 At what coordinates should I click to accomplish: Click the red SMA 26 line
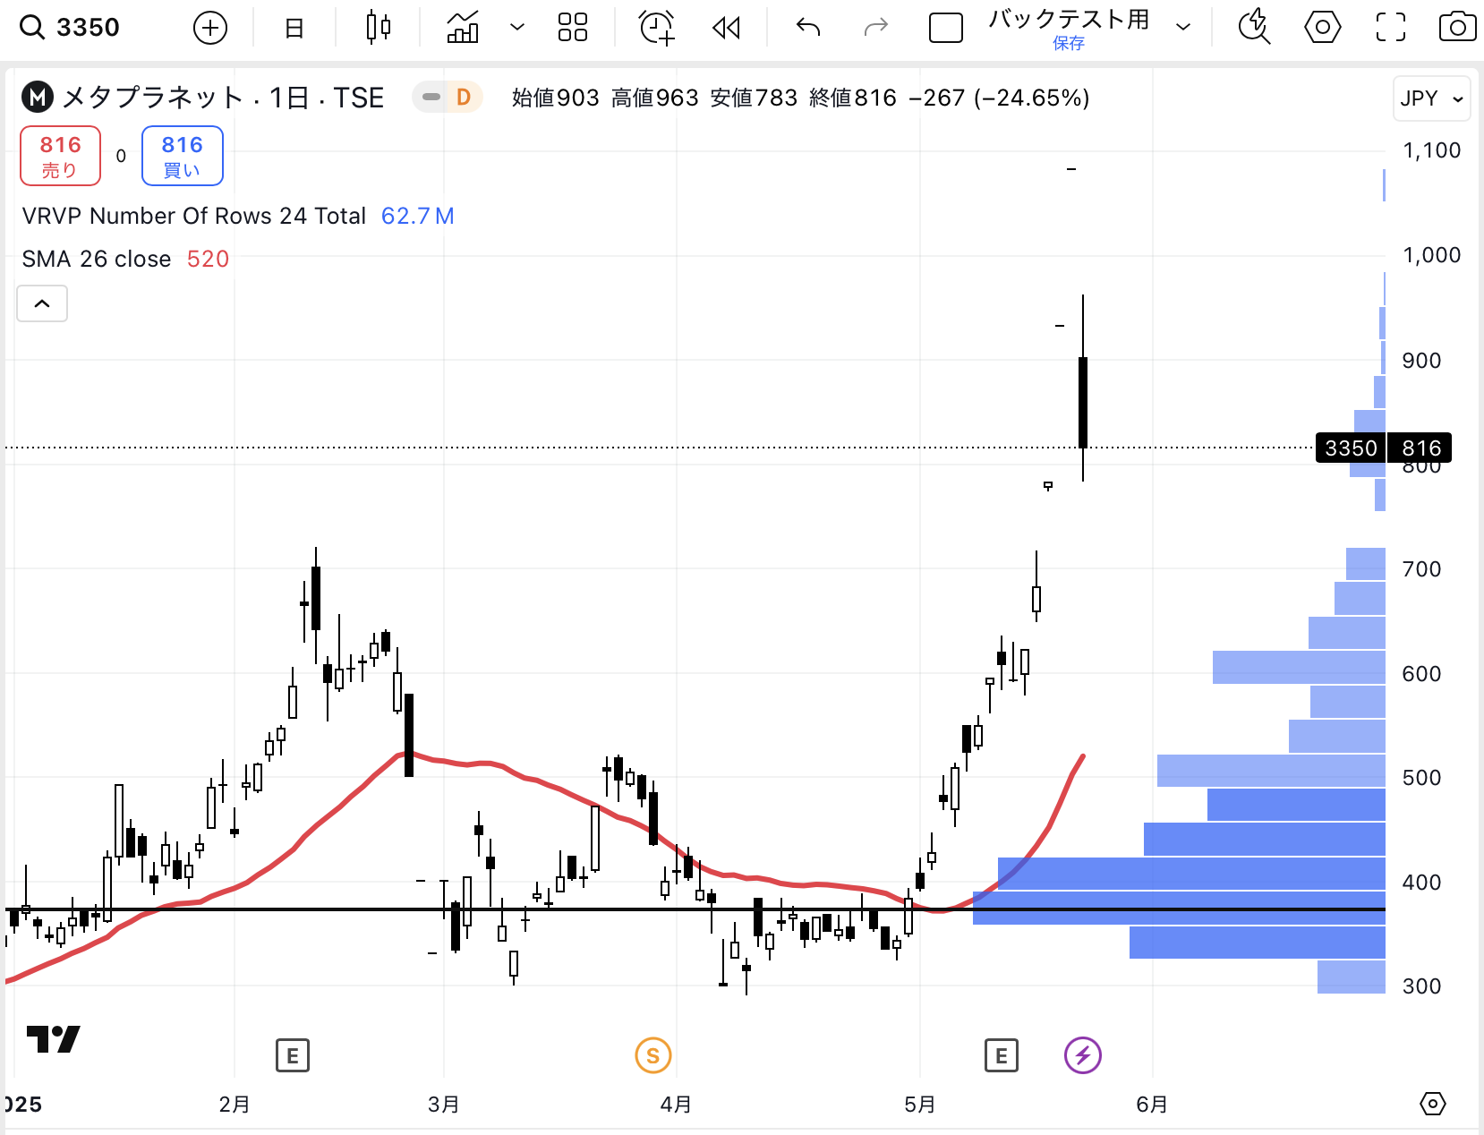pyautogui.click(x=537, y=781)
